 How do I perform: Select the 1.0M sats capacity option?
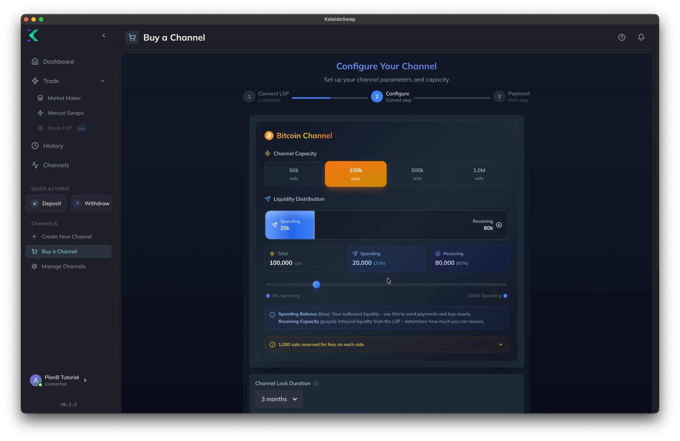(479, 174)
